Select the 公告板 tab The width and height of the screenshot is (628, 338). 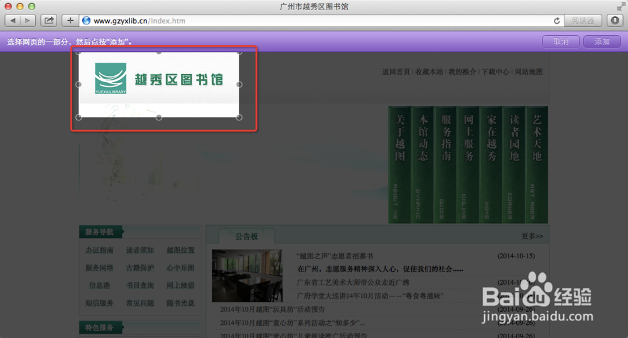coord(247,236)
